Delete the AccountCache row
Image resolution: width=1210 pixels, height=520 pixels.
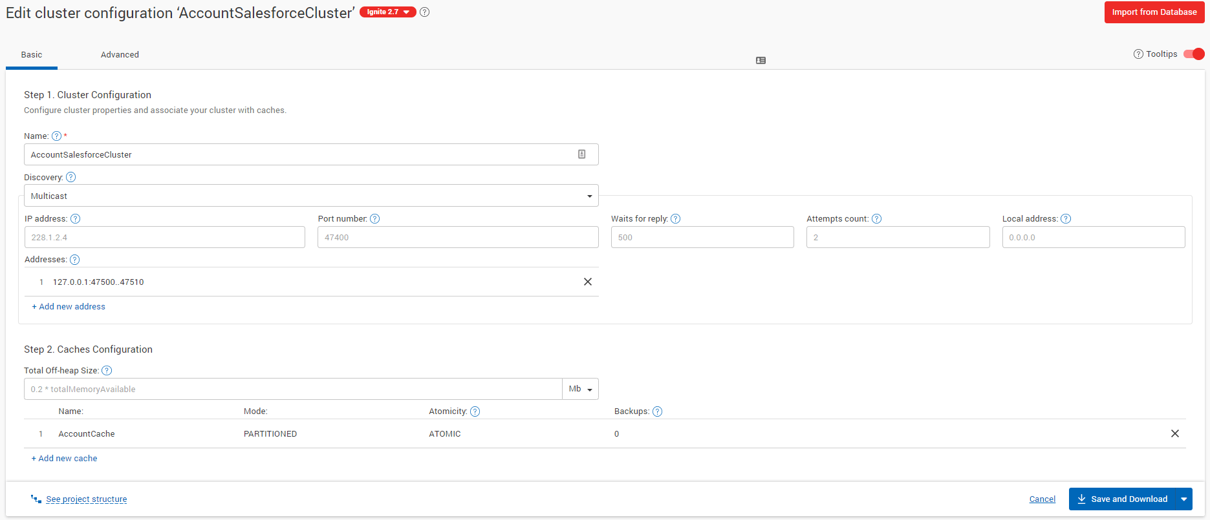(x=1174, y=433)
